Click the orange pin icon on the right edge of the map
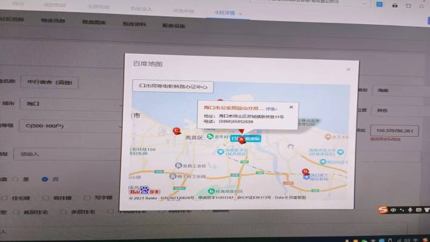 (x=328, y=137)
